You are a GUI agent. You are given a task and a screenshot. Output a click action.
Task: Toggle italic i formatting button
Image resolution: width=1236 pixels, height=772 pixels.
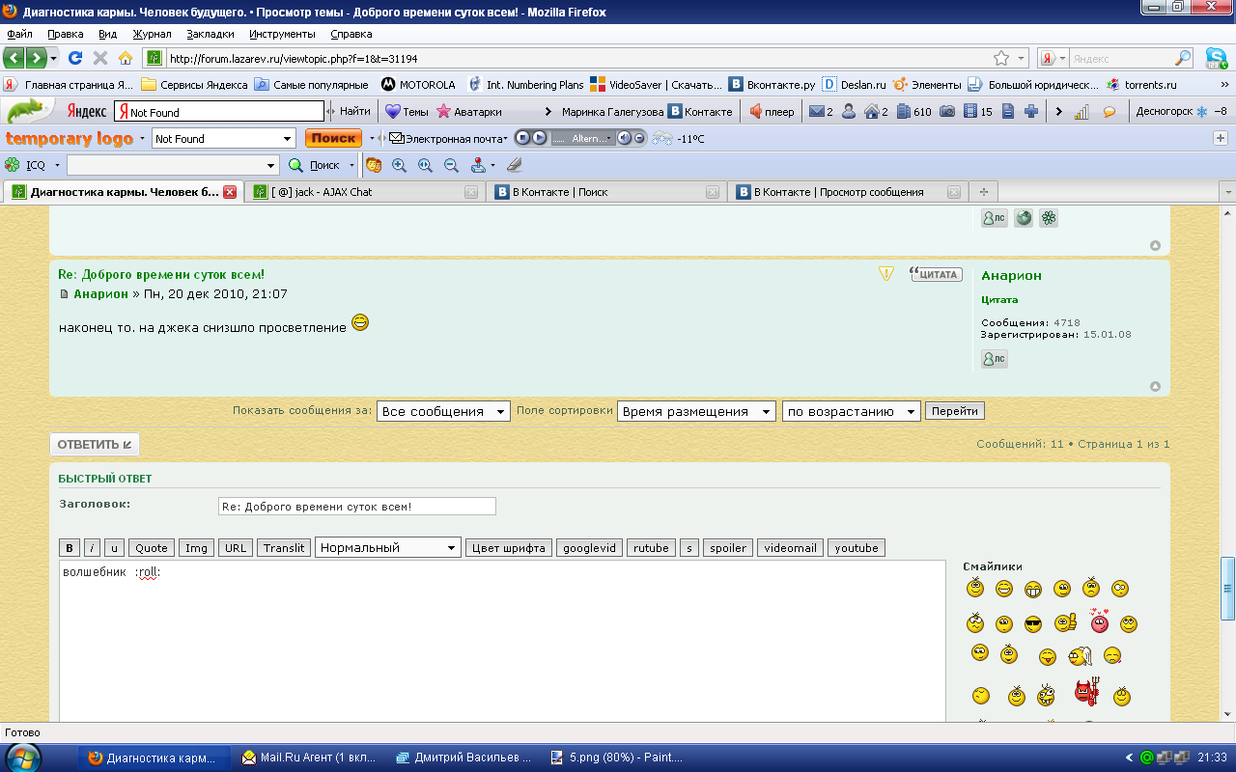[92, 548]
